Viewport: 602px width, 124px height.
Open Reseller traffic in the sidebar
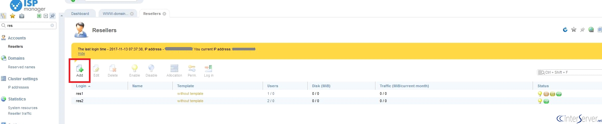(20, 113)
